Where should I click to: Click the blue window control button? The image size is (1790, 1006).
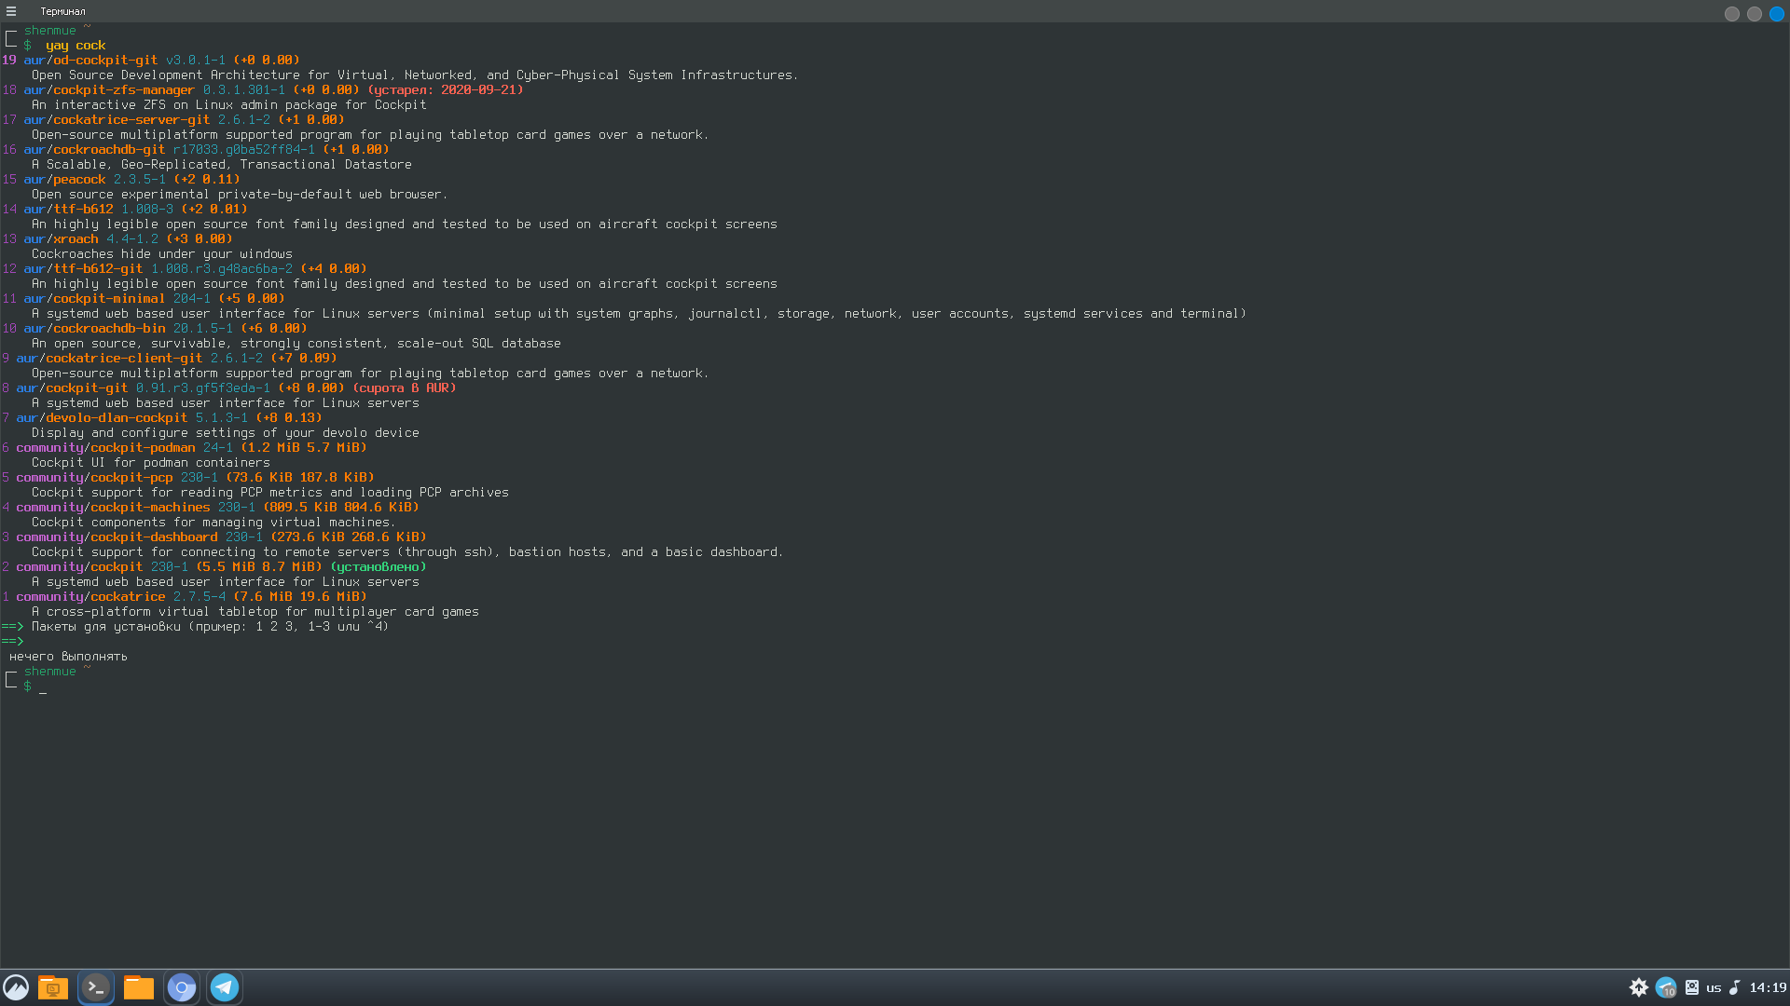pyautogui.click(x=1777, y=14)
